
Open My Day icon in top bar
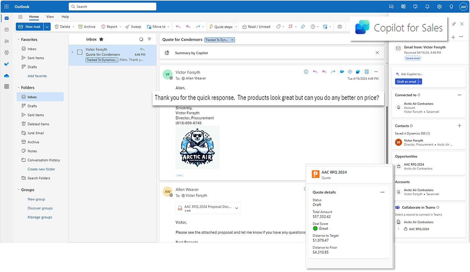[x=415, y=6]
